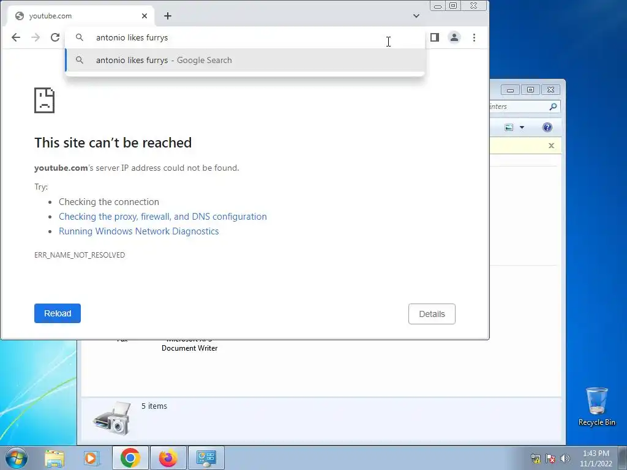627x470 pixels.
Task: Select the youtube.com tab
Action: [x=80, y=16]
